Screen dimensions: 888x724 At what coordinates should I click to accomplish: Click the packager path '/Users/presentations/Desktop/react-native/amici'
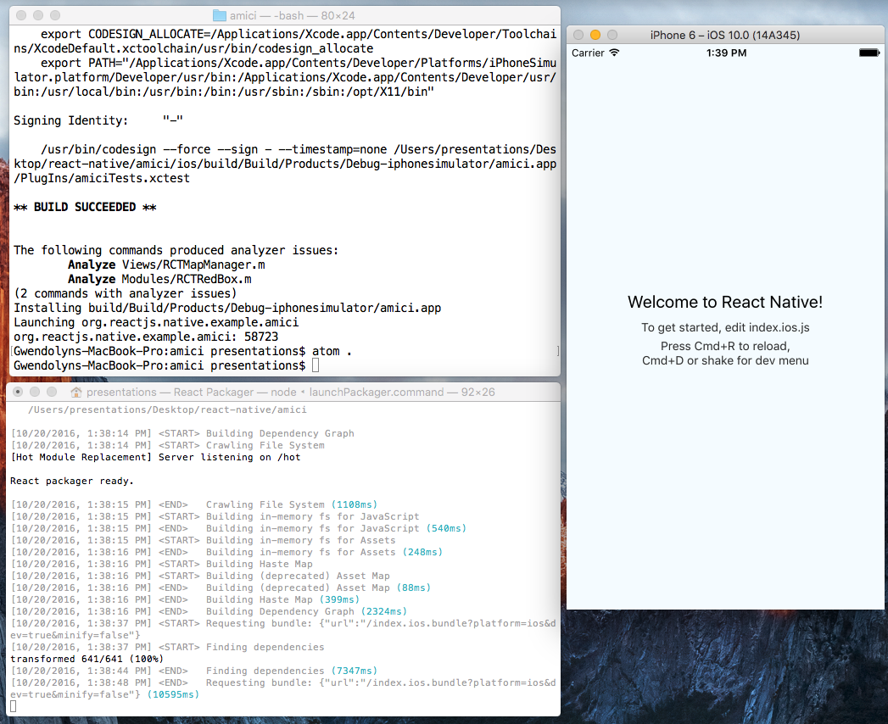point(167,409)
